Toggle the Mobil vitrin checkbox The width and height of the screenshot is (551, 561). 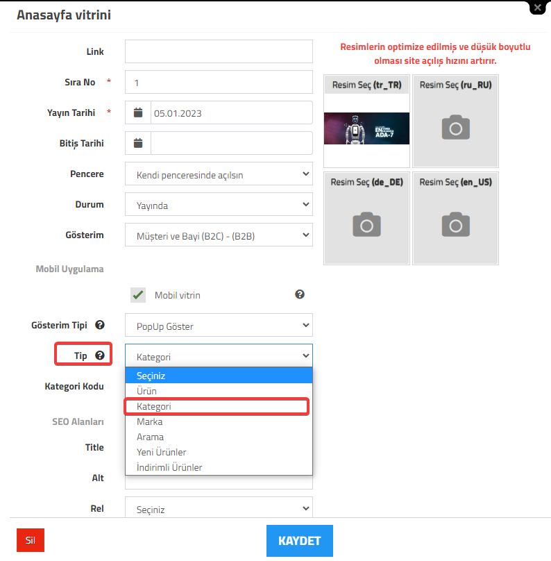click(x=138, y=295)
